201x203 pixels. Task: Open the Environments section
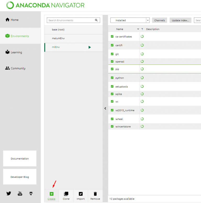(20, 36)
